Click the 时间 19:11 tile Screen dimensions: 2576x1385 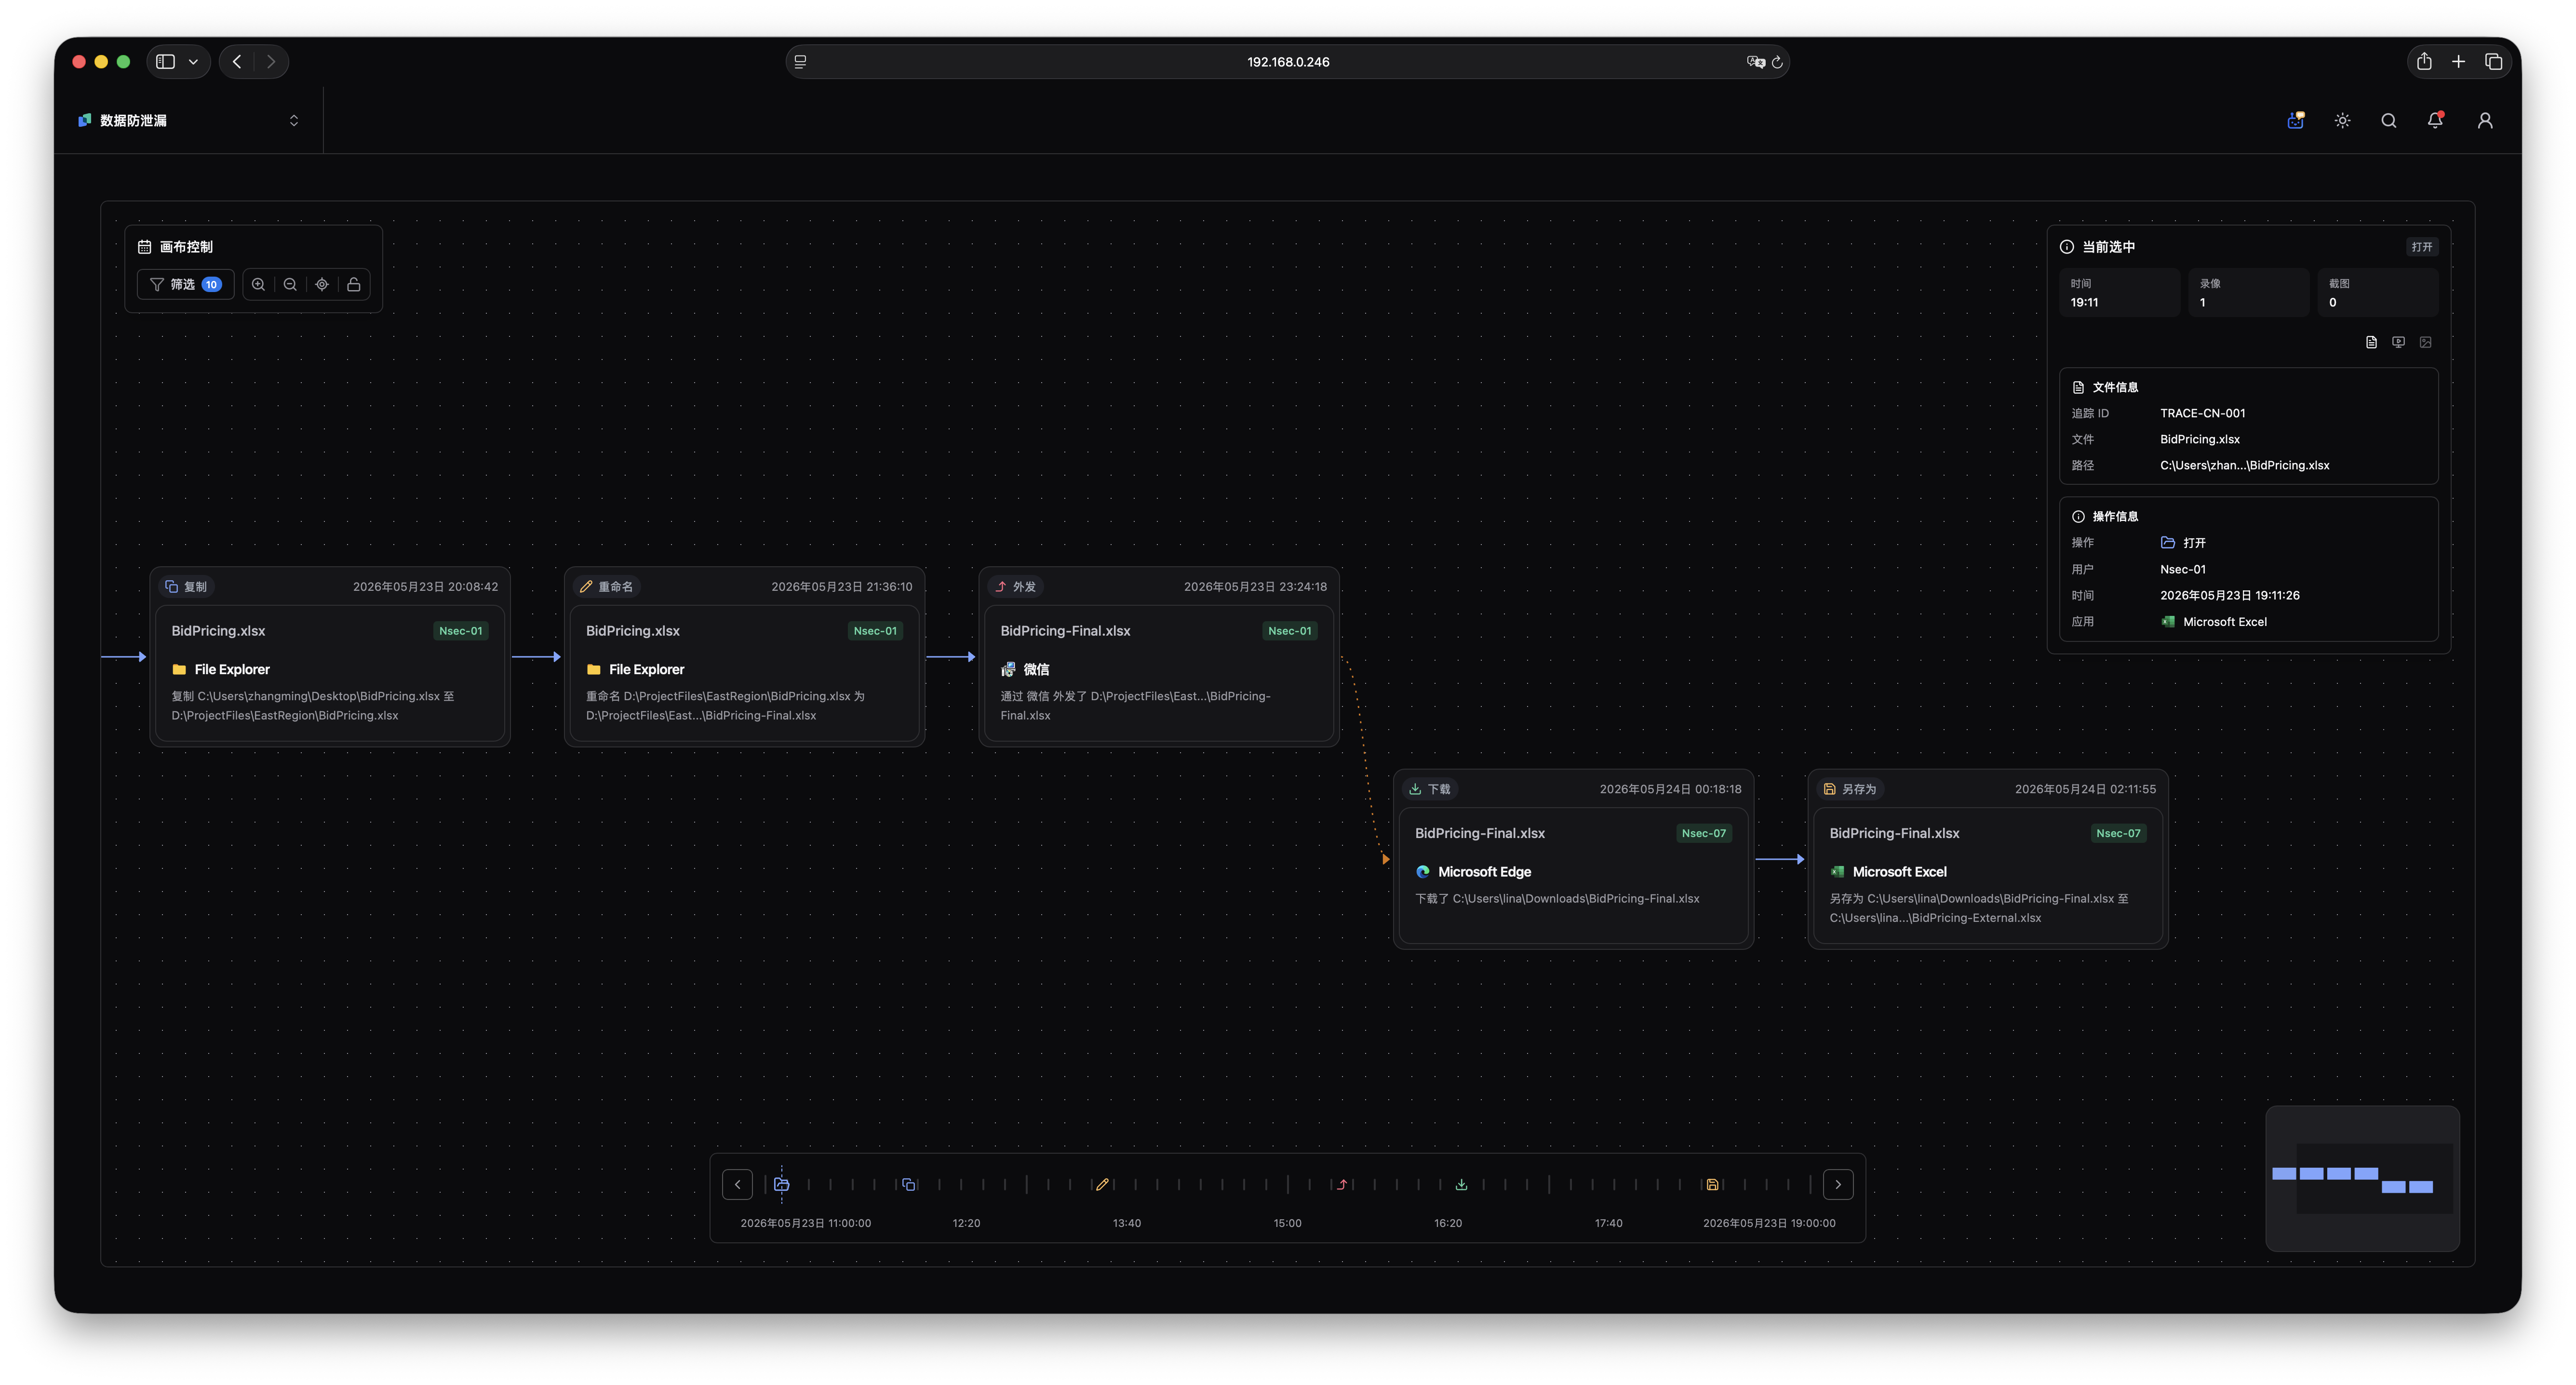[x=2119, y=293]
